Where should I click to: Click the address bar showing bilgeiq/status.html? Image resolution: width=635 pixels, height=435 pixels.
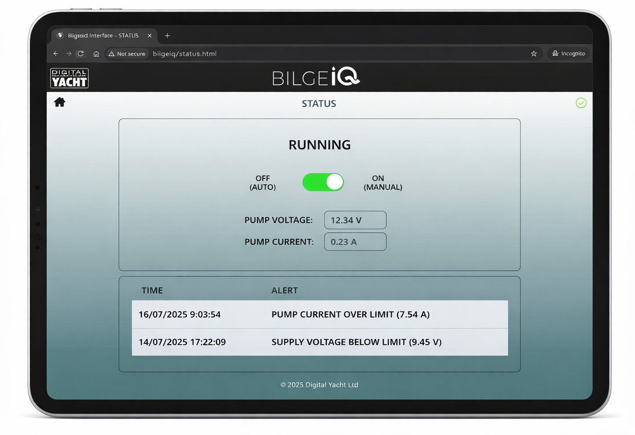pos(184,53)
